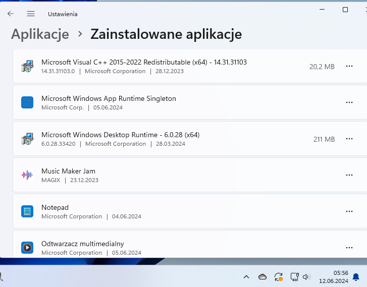Click the Windows Desktop Runtime installer icon

pyautogui.click(x=27, y=139)
